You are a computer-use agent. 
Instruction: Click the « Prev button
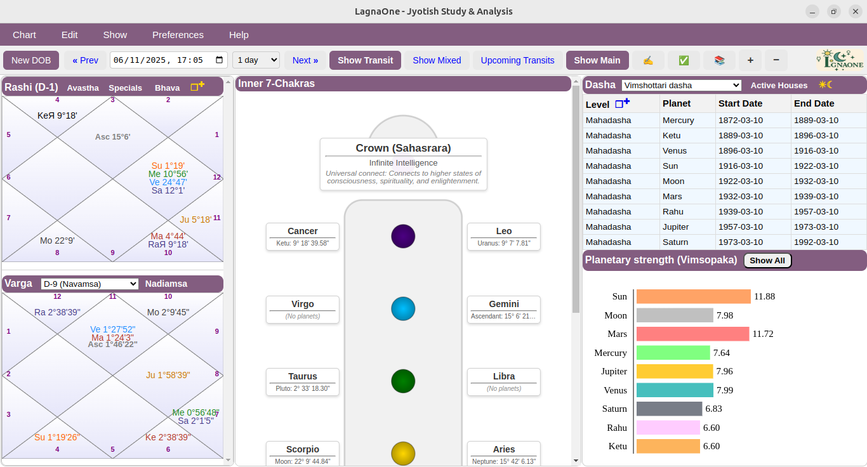coord(86,60)
